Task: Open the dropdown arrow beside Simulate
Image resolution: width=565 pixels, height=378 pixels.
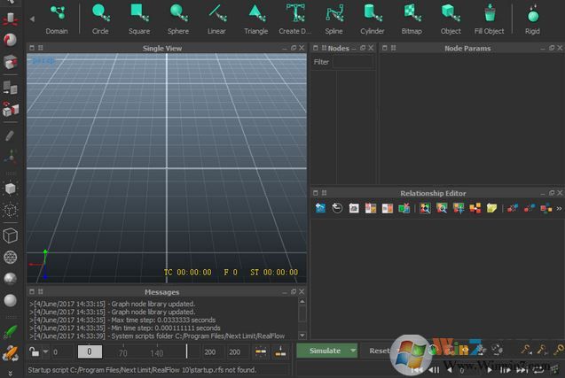Action: [353, 351]
